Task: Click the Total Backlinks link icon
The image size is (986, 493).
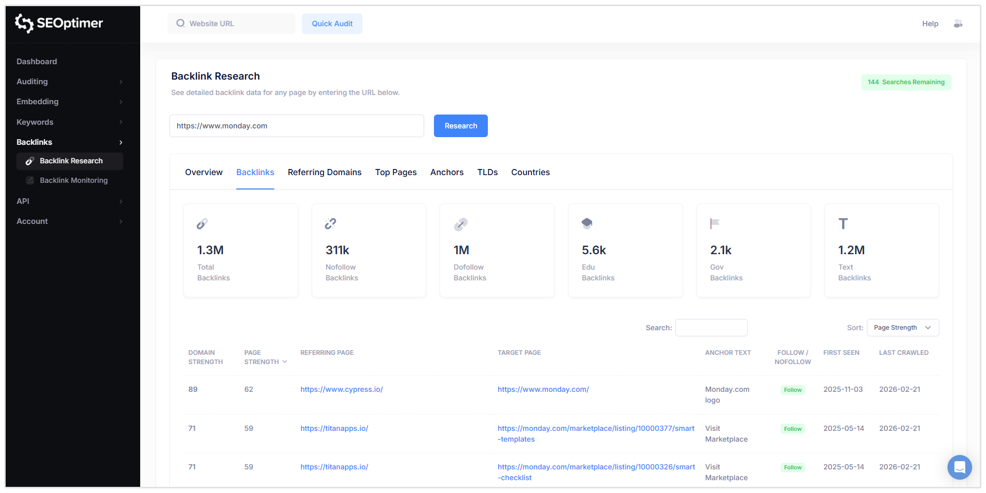Action: pos(202,223)
